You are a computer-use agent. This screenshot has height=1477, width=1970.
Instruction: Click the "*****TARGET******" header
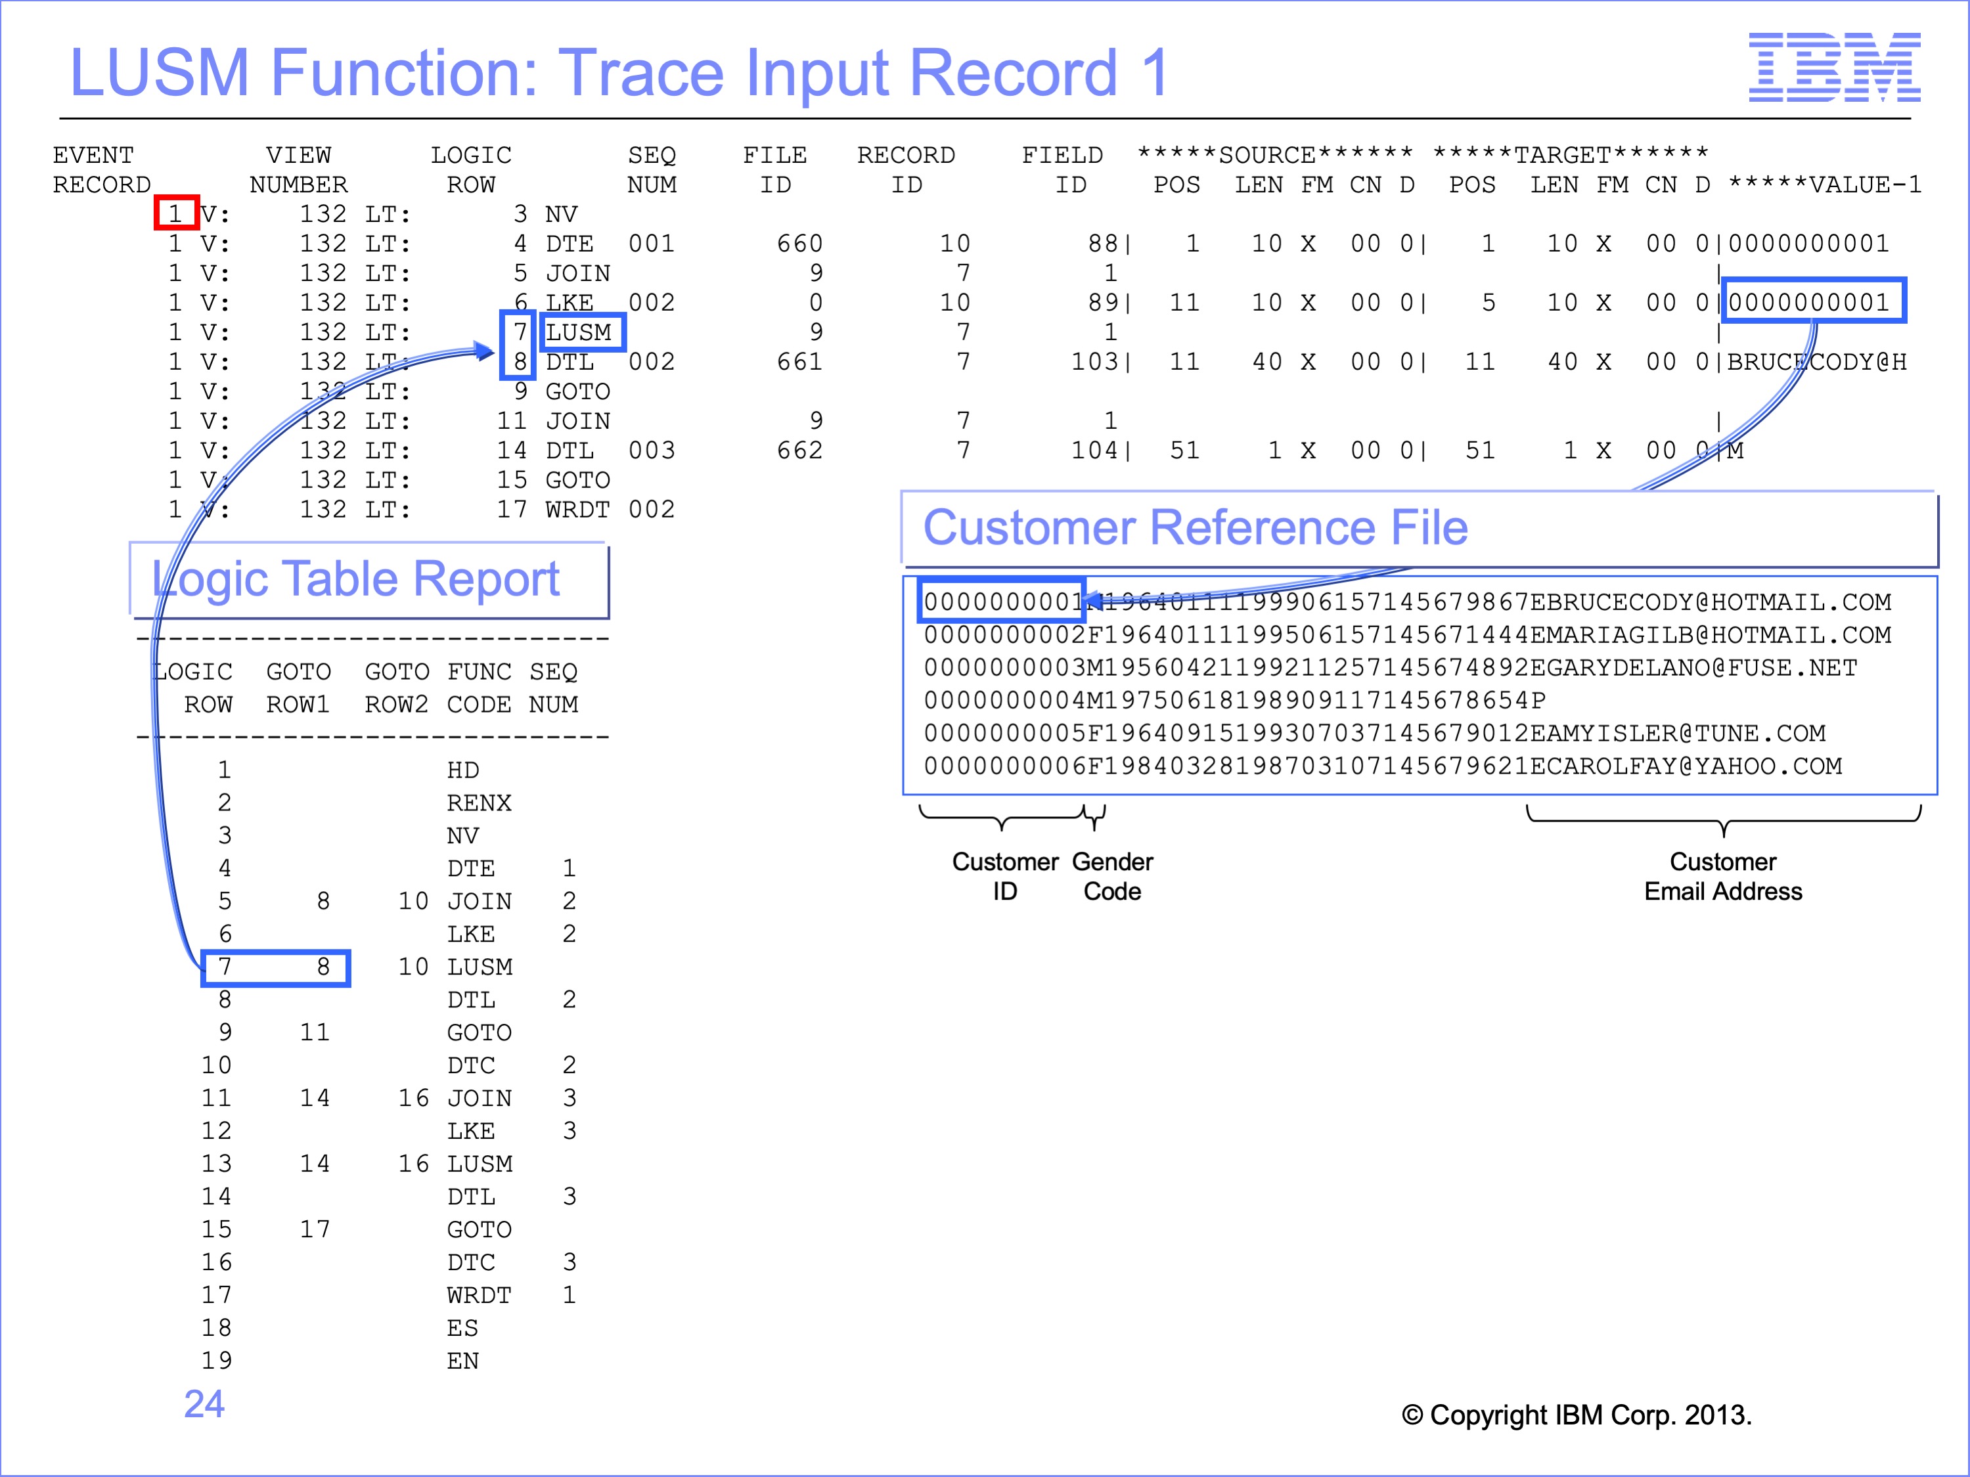point(1571,155)
